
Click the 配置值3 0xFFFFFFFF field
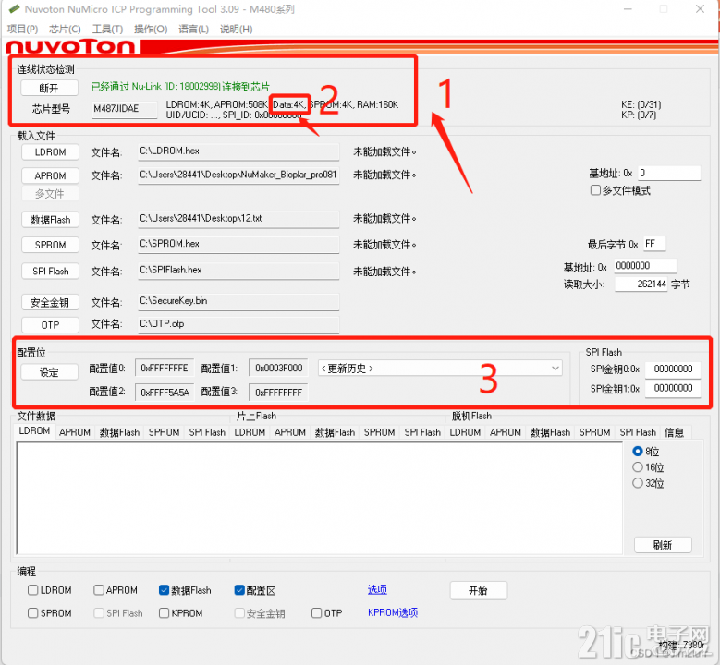[x=278, y=393]
